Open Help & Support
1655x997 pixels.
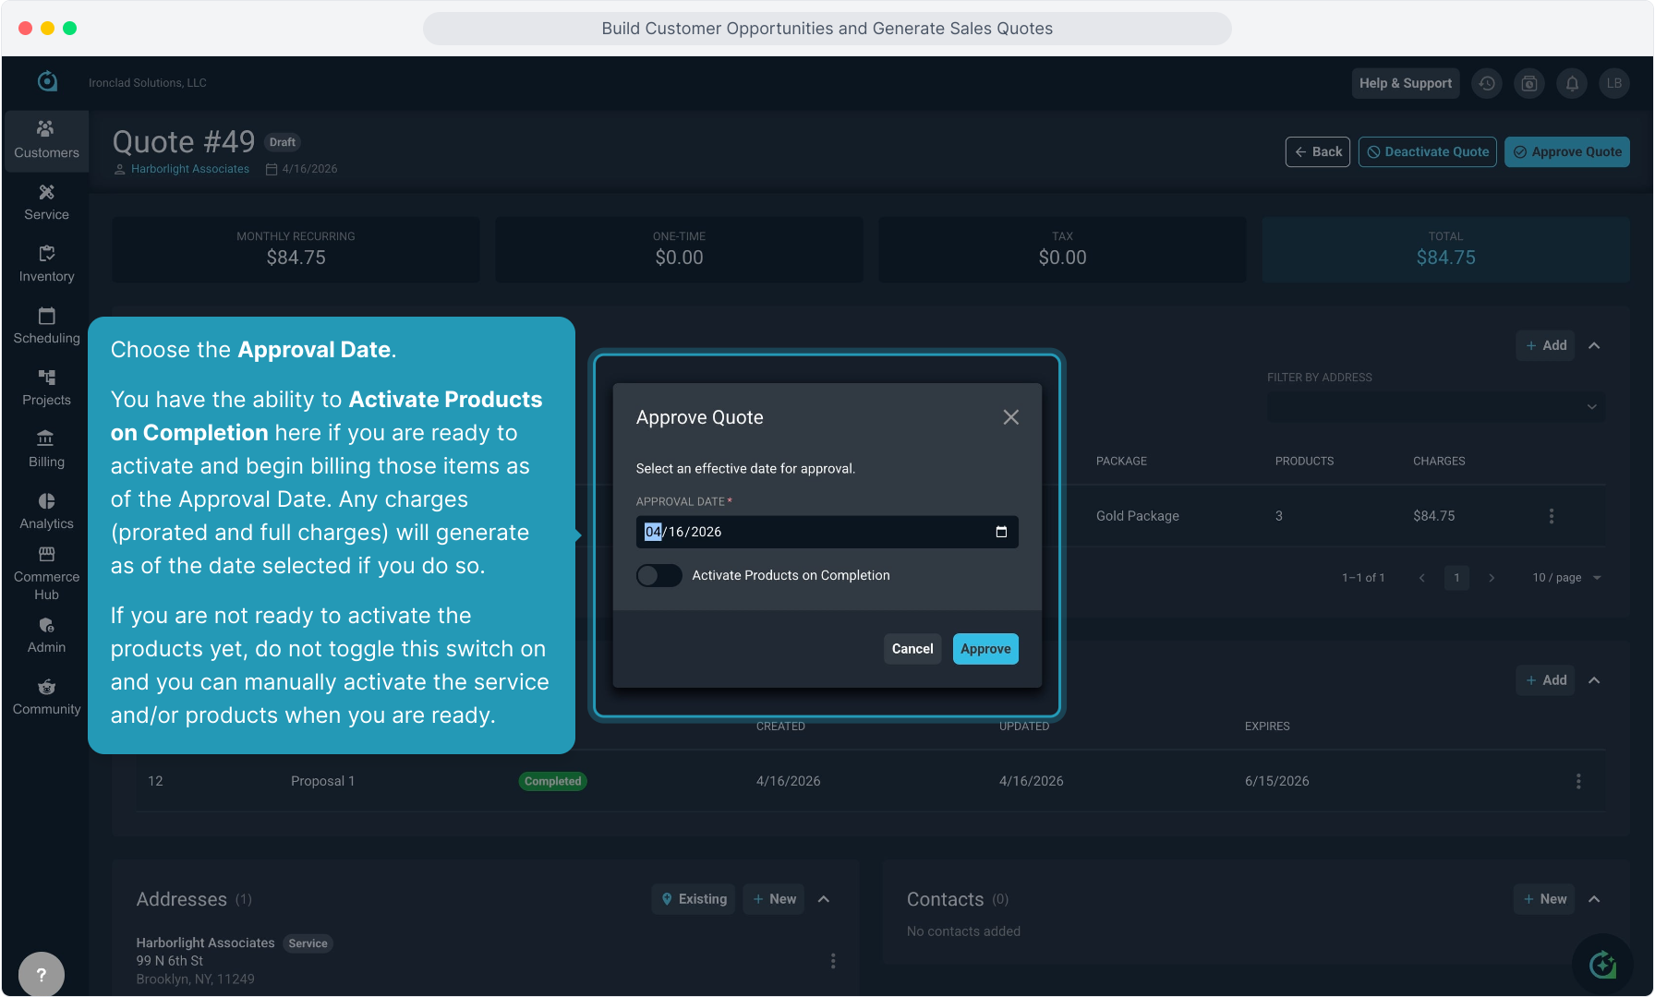tap(1405, 83)
